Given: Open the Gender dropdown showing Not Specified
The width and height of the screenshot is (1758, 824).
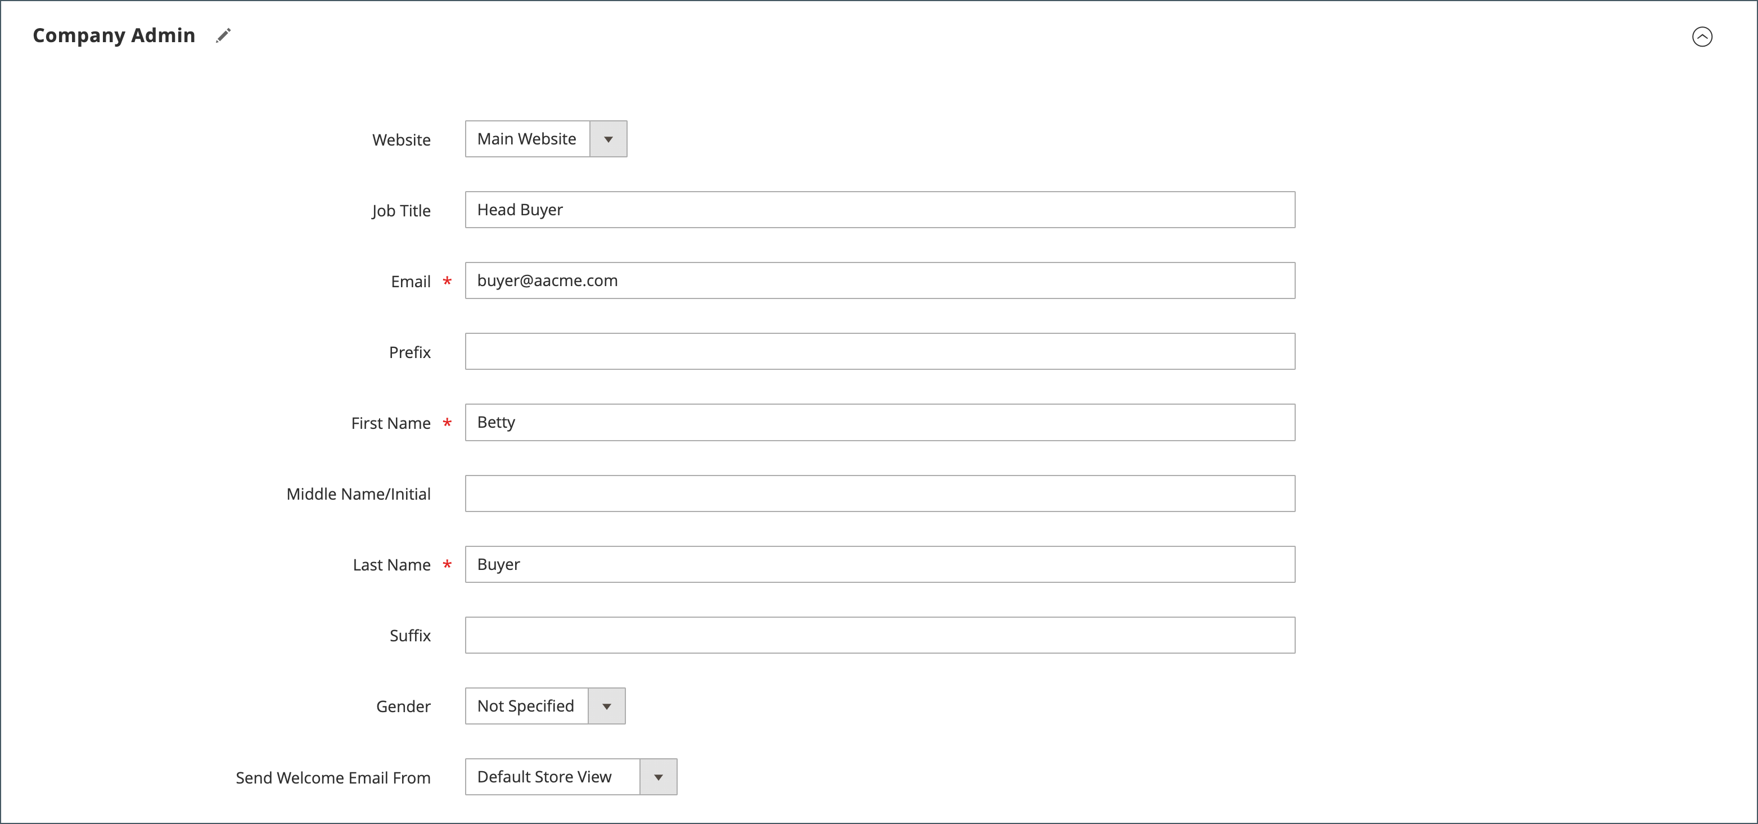Looking at the screenshot, I should pos(546,706).
